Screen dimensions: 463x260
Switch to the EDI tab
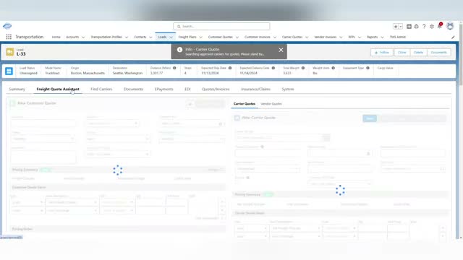point(187,89)
